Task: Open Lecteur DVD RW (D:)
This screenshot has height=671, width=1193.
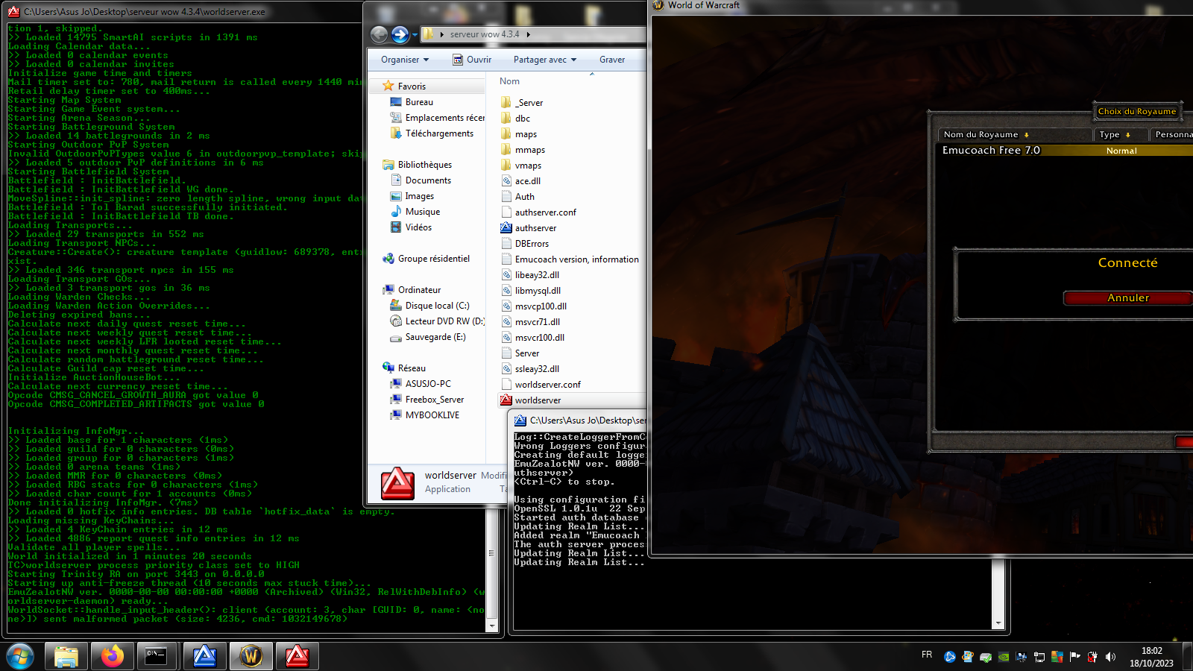Action: tap(437, 321)
